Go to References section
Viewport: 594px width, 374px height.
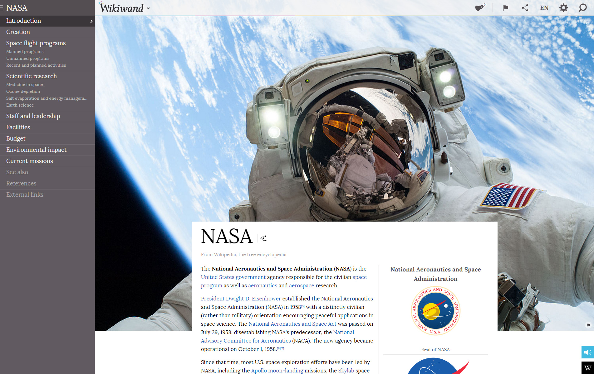(x=47, y=184)
